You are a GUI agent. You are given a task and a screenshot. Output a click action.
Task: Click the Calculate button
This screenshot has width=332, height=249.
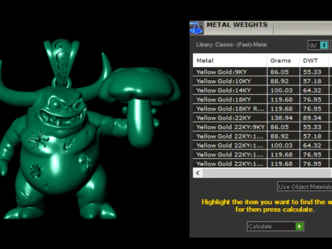pos(275,226)
